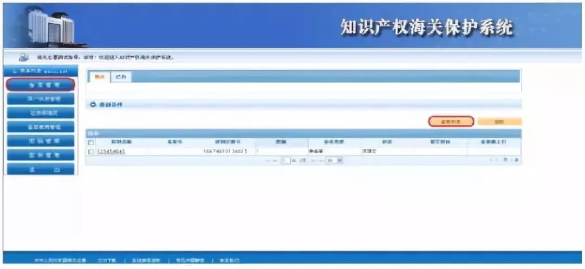Click the user avatar icon beside the welcome message

(24, 58)
